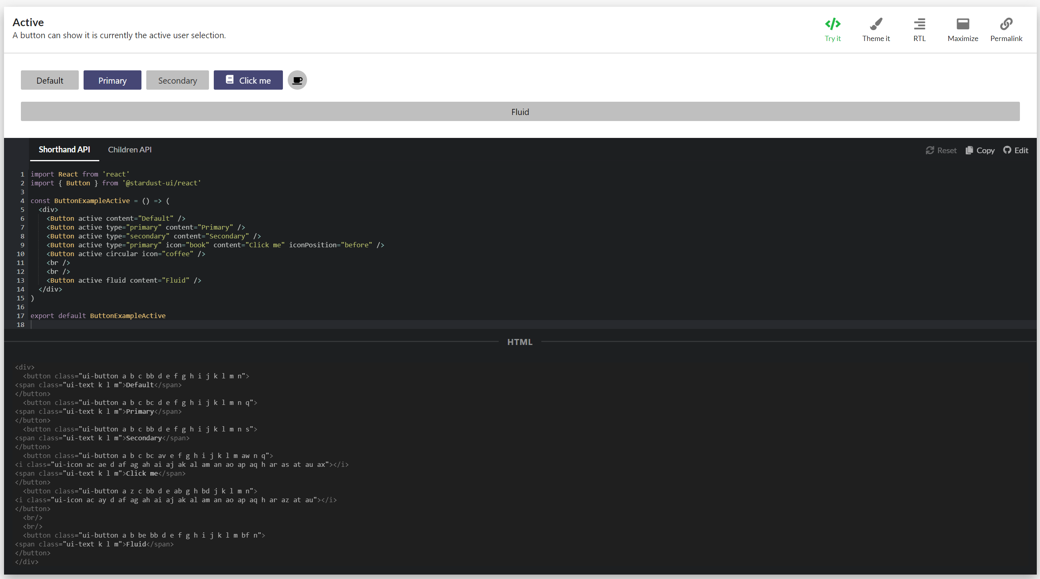The height and width of the screenshot is (579, 1040).
Task: Click the Active example heading
Action: (x=28, y=22)
